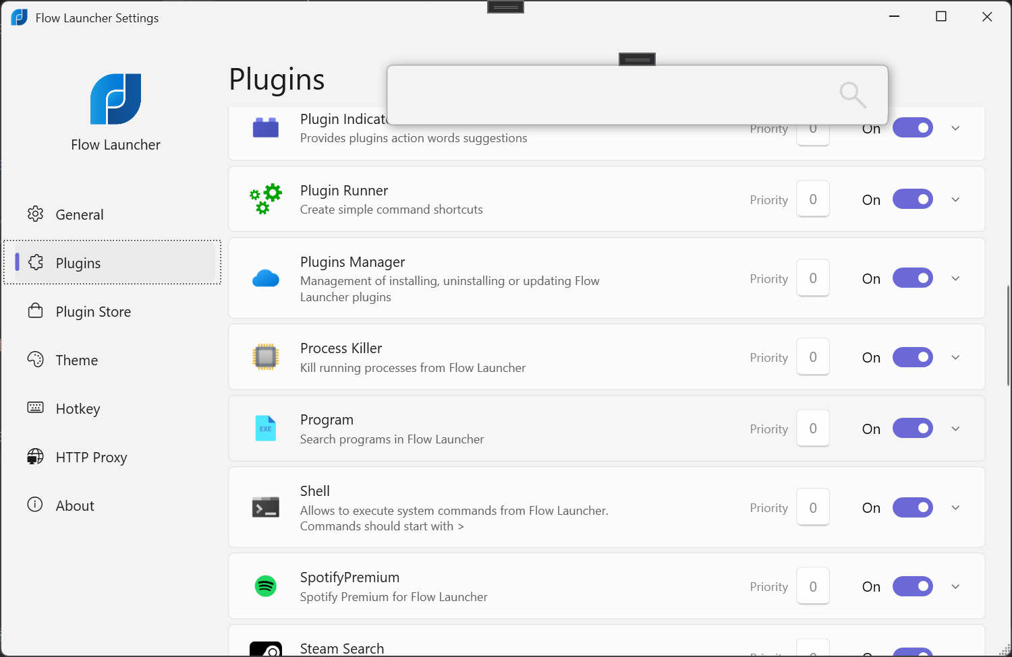Click the Plugins puzzle-piece icon in the sidebar
This screenshot has width=1012, height=657.
36,262
